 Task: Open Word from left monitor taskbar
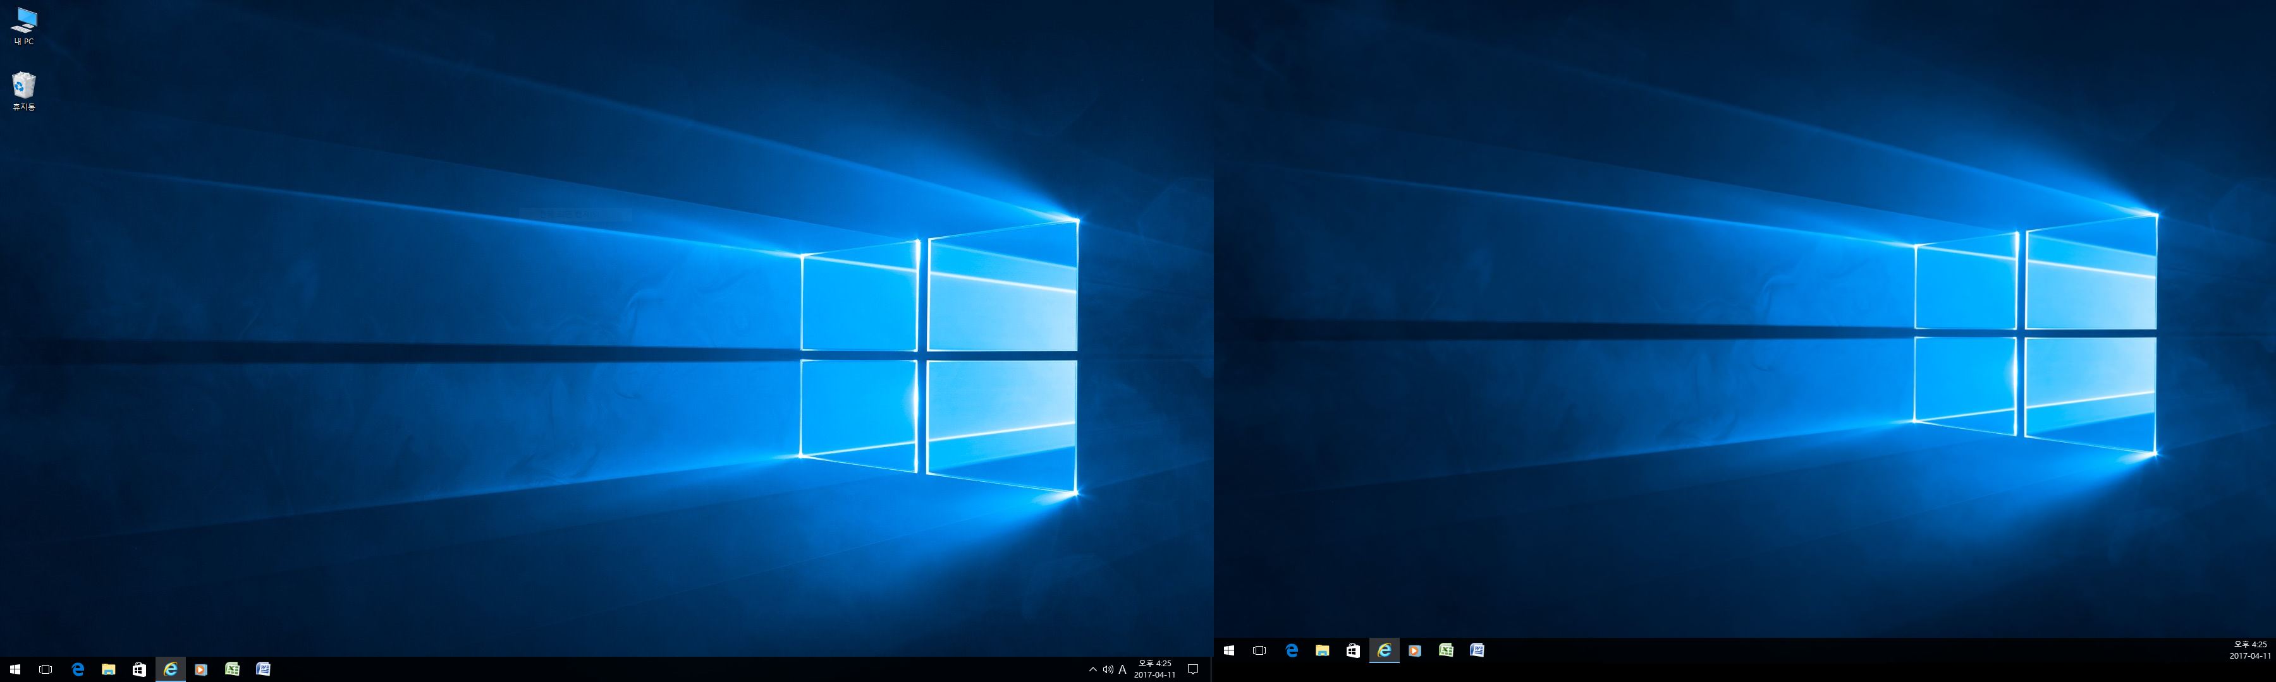[263, 669]
